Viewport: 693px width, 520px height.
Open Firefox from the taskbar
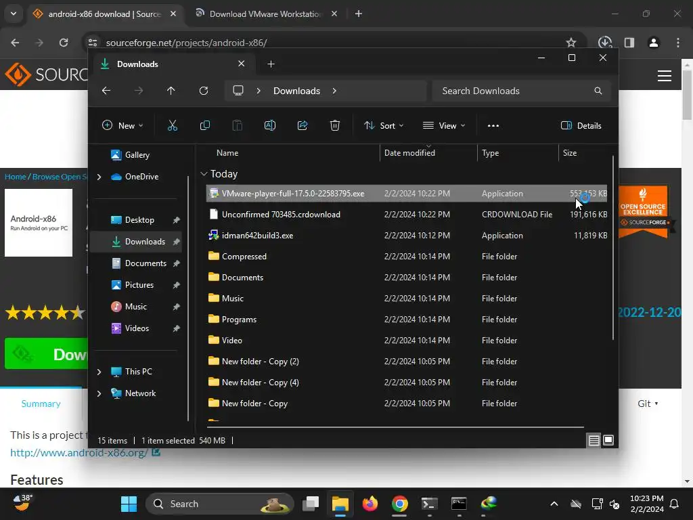point(370,504)
